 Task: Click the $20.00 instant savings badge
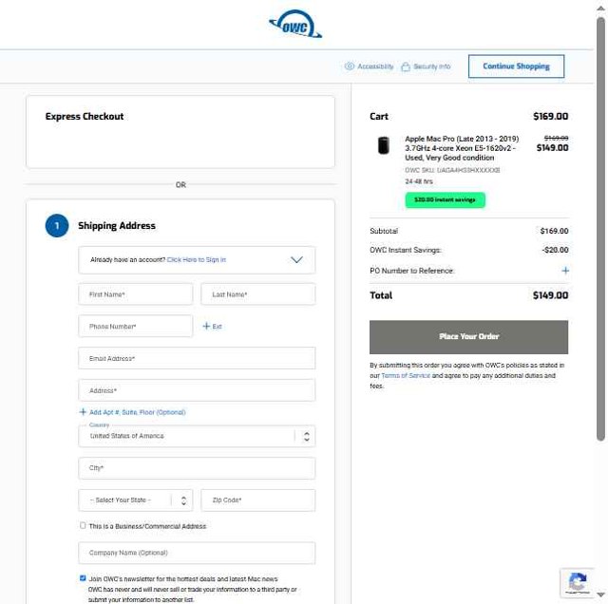coord(446,200)
